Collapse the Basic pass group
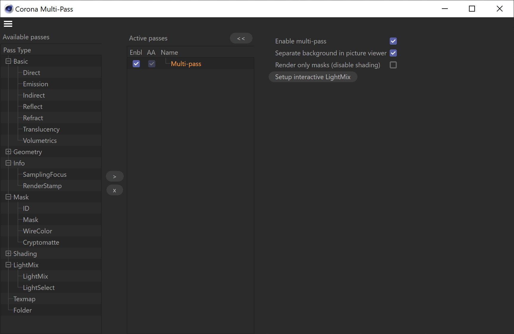 click(x=8, y=61)
